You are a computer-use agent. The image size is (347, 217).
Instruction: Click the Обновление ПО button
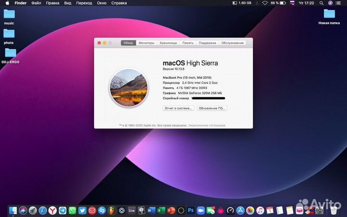[212, 108]
